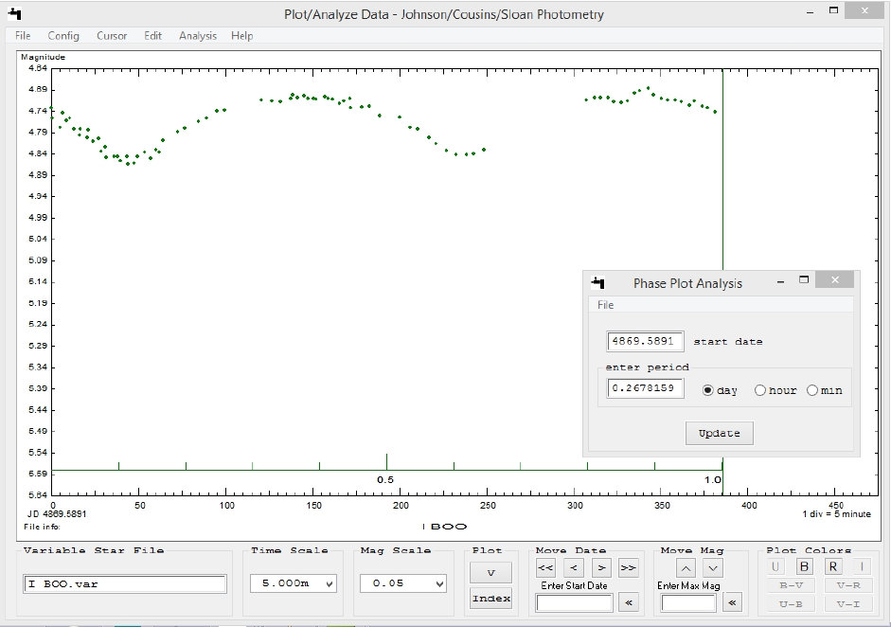
Task: Apply entered start date with « button
Action: coord(629,602)
